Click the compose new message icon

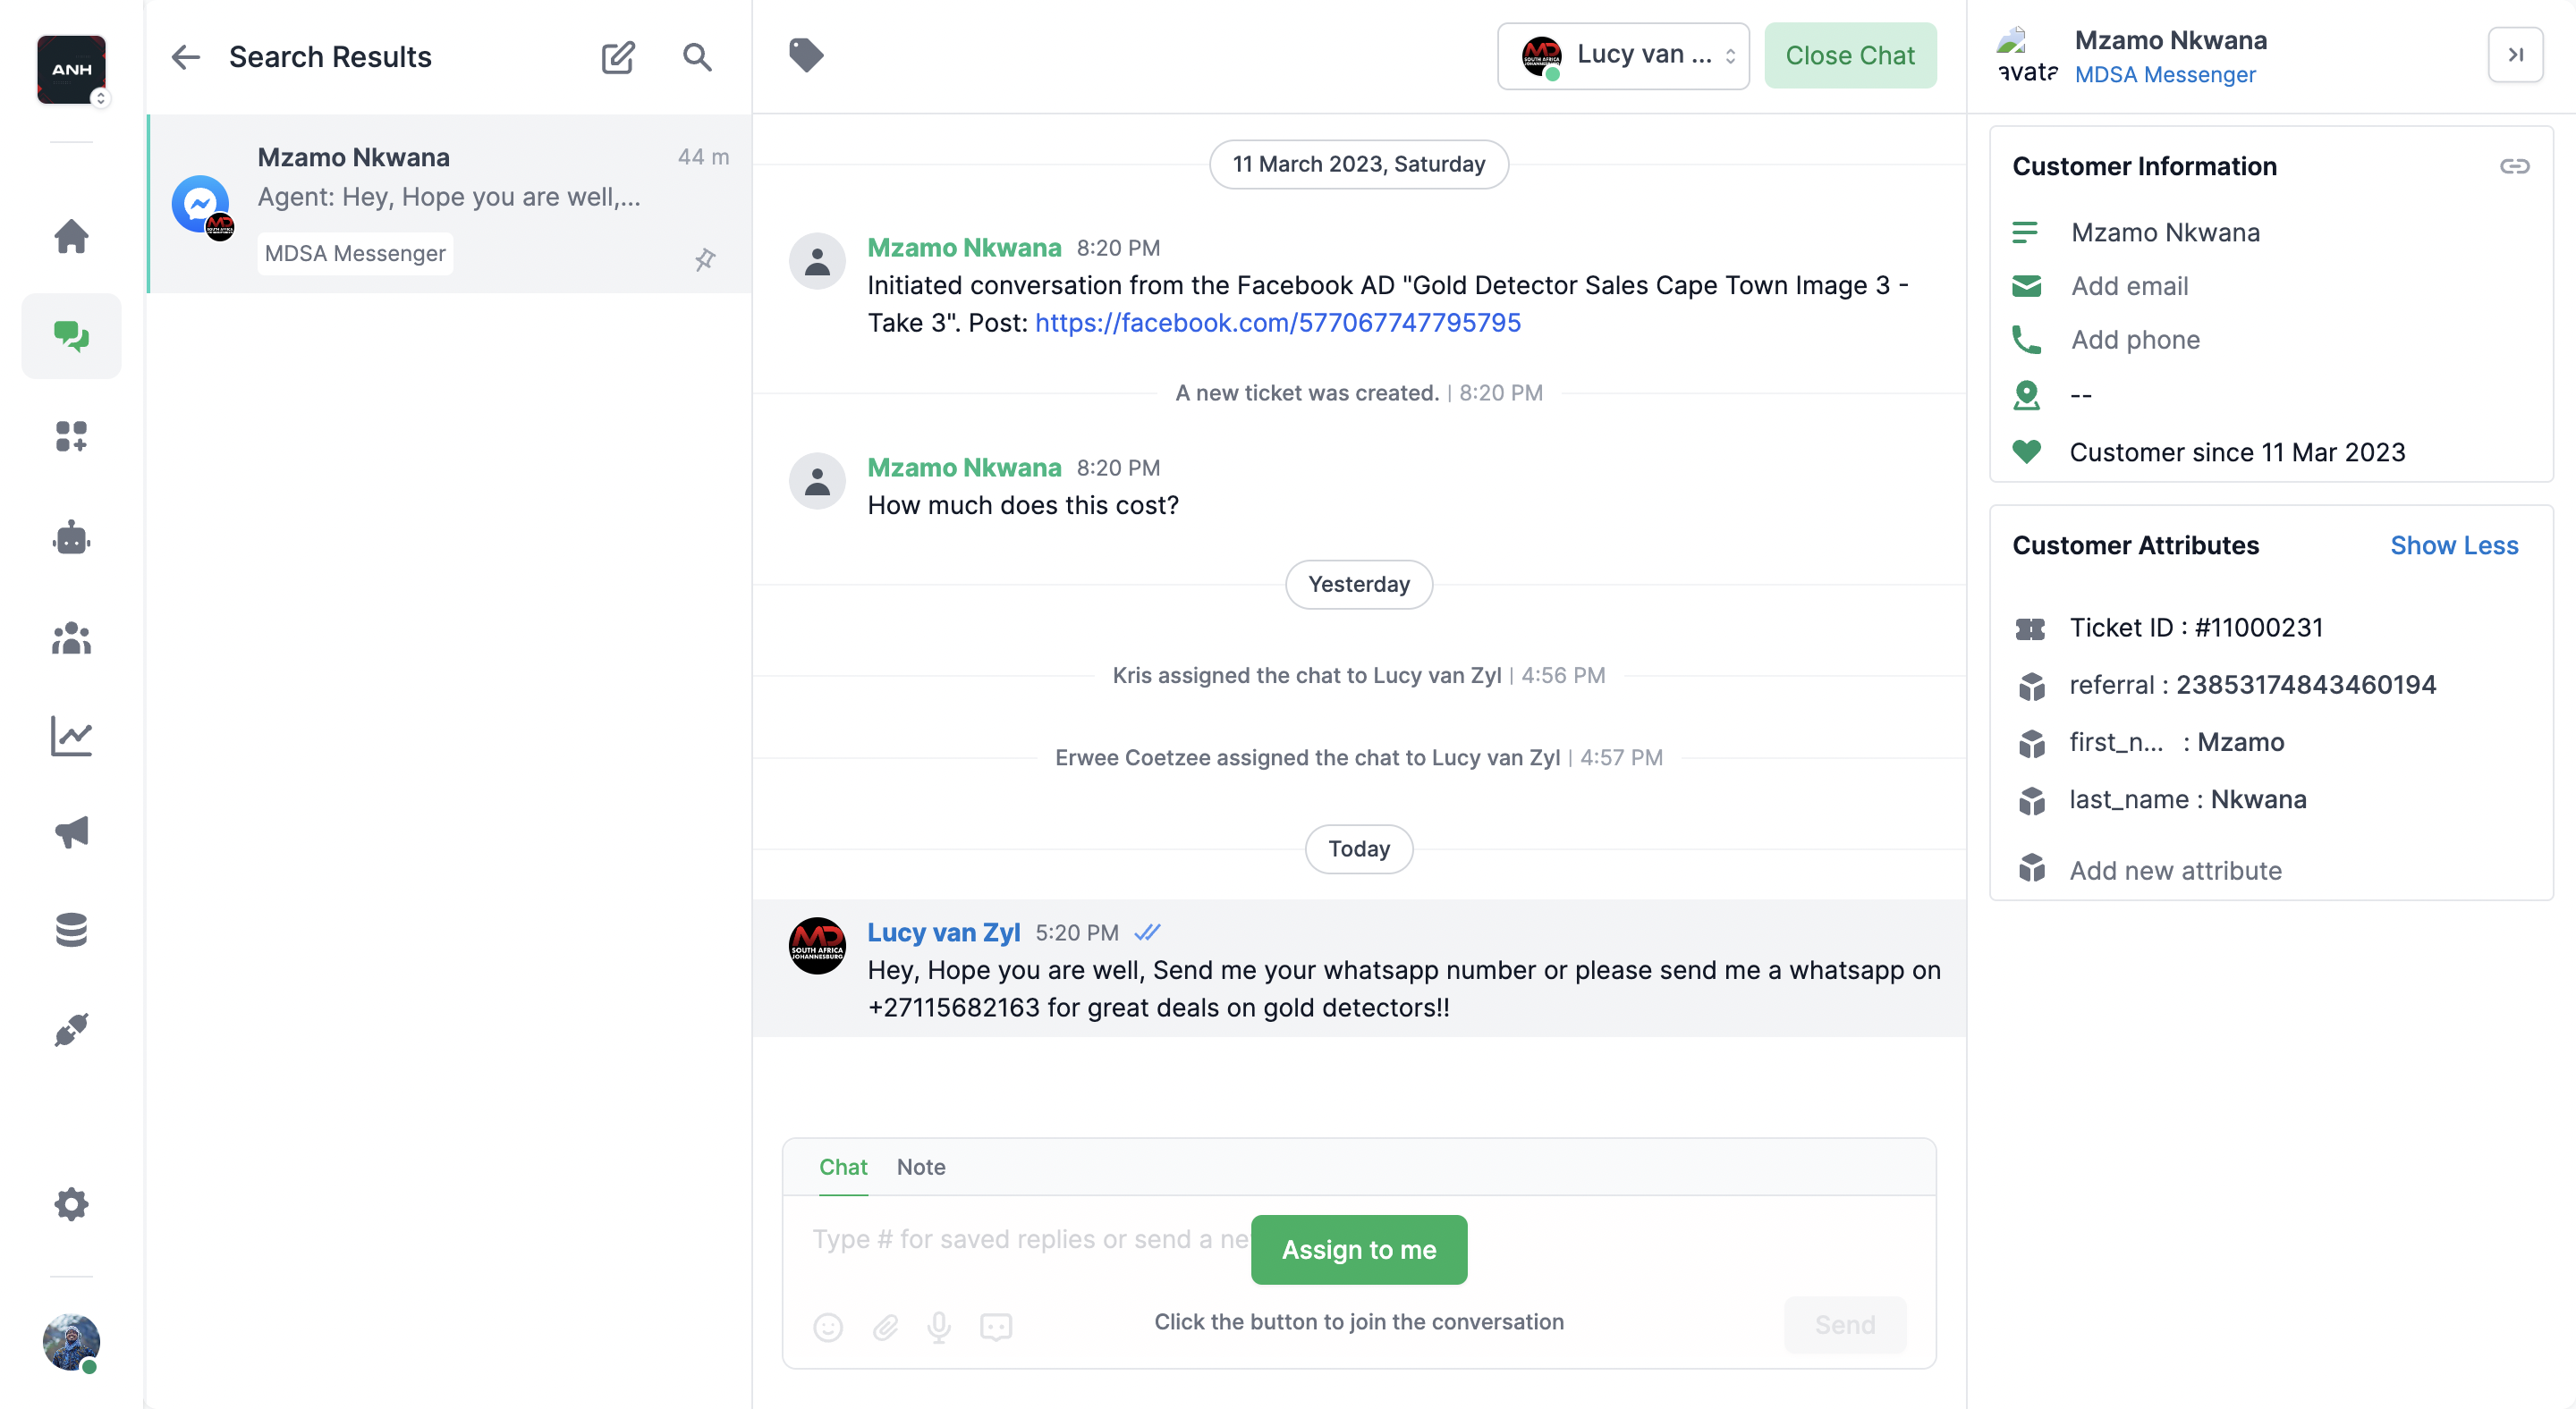coord(618,57)
